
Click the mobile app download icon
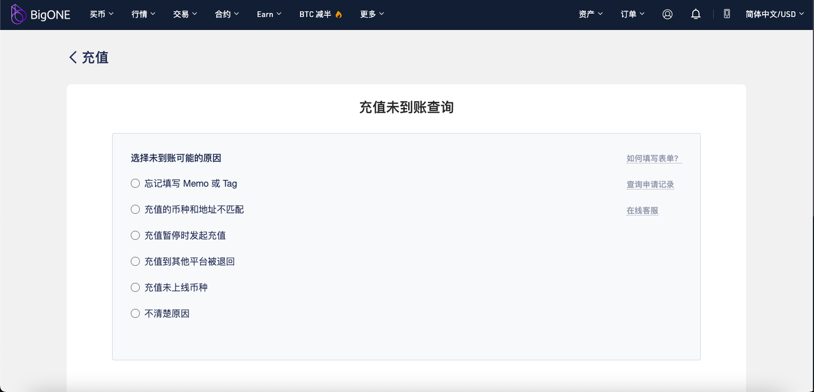(727, 14)
